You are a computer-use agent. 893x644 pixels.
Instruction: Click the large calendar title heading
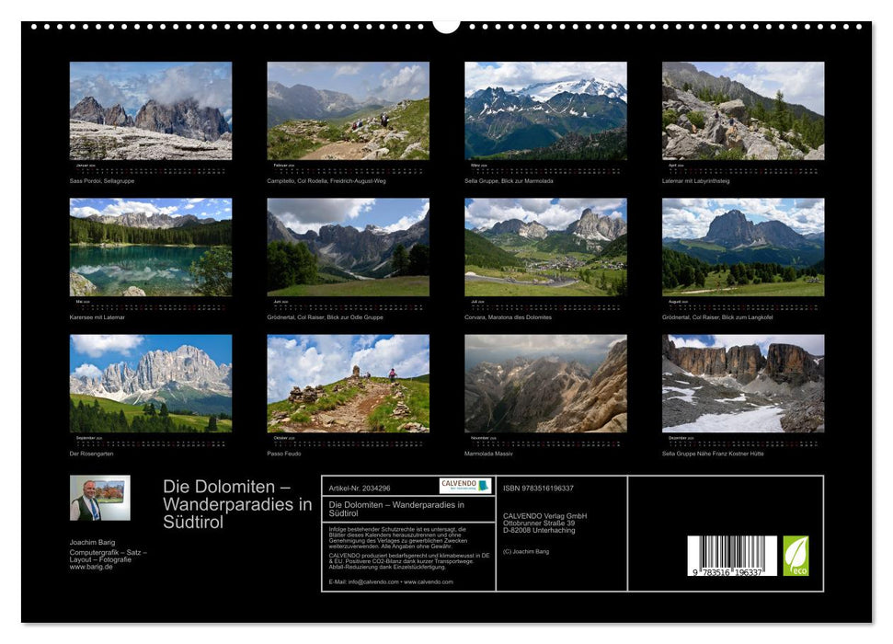pyautogui.click(x=237, y=503)
